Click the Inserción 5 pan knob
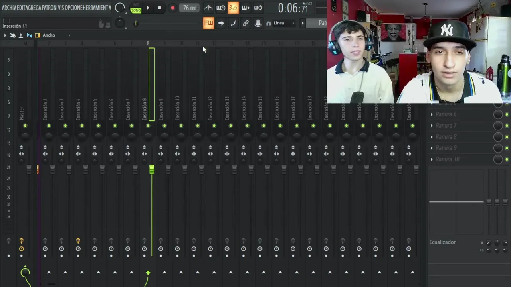This screenshot has height=287, width=511. click(98, 136)
